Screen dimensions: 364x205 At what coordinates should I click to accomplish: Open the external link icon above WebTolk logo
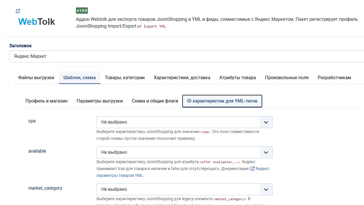pyautogui.click(x=18, y=11)
